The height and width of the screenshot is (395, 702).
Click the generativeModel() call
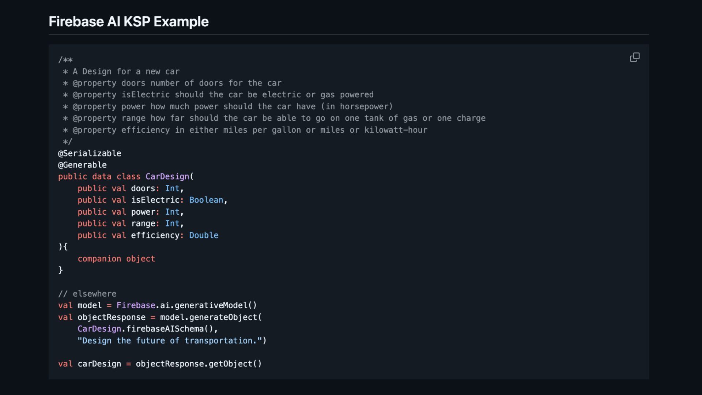pos(216,305)
